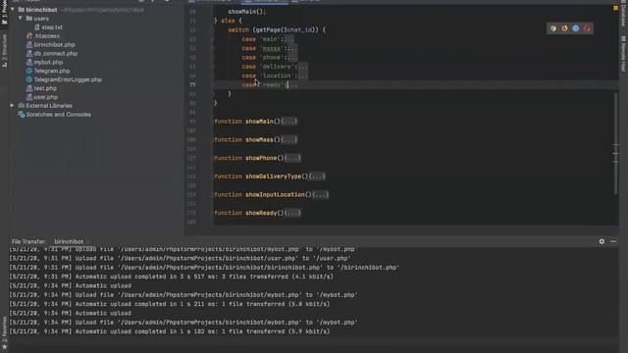
Task: Unfold the showMain function body
Action: point(289,122)
